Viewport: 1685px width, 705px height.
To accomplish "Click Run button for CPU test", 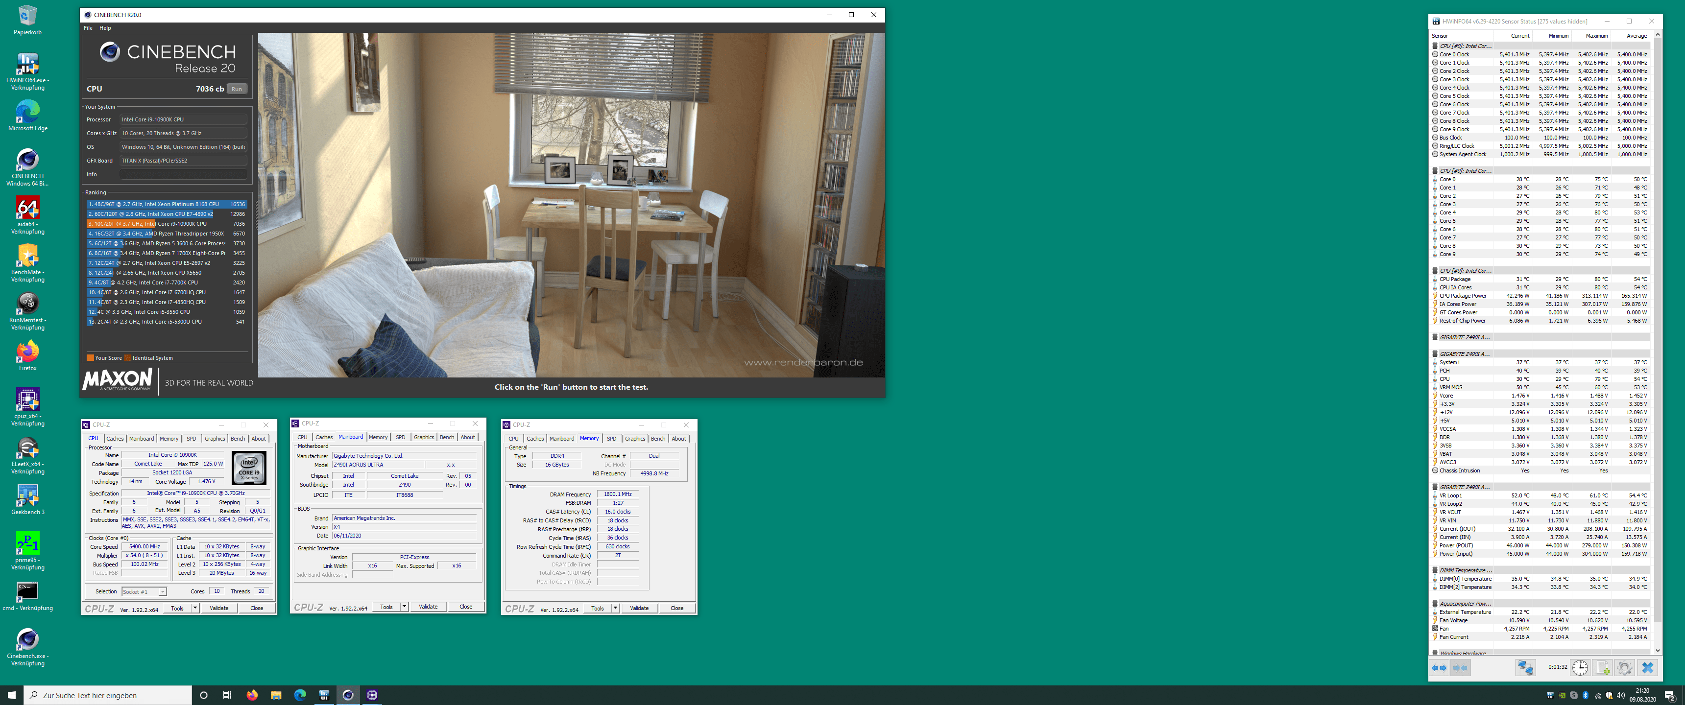I will (x=237, y=89).
